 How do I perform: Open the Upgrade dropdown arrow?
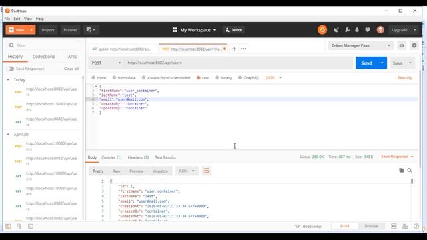click(x=415, y=30)
